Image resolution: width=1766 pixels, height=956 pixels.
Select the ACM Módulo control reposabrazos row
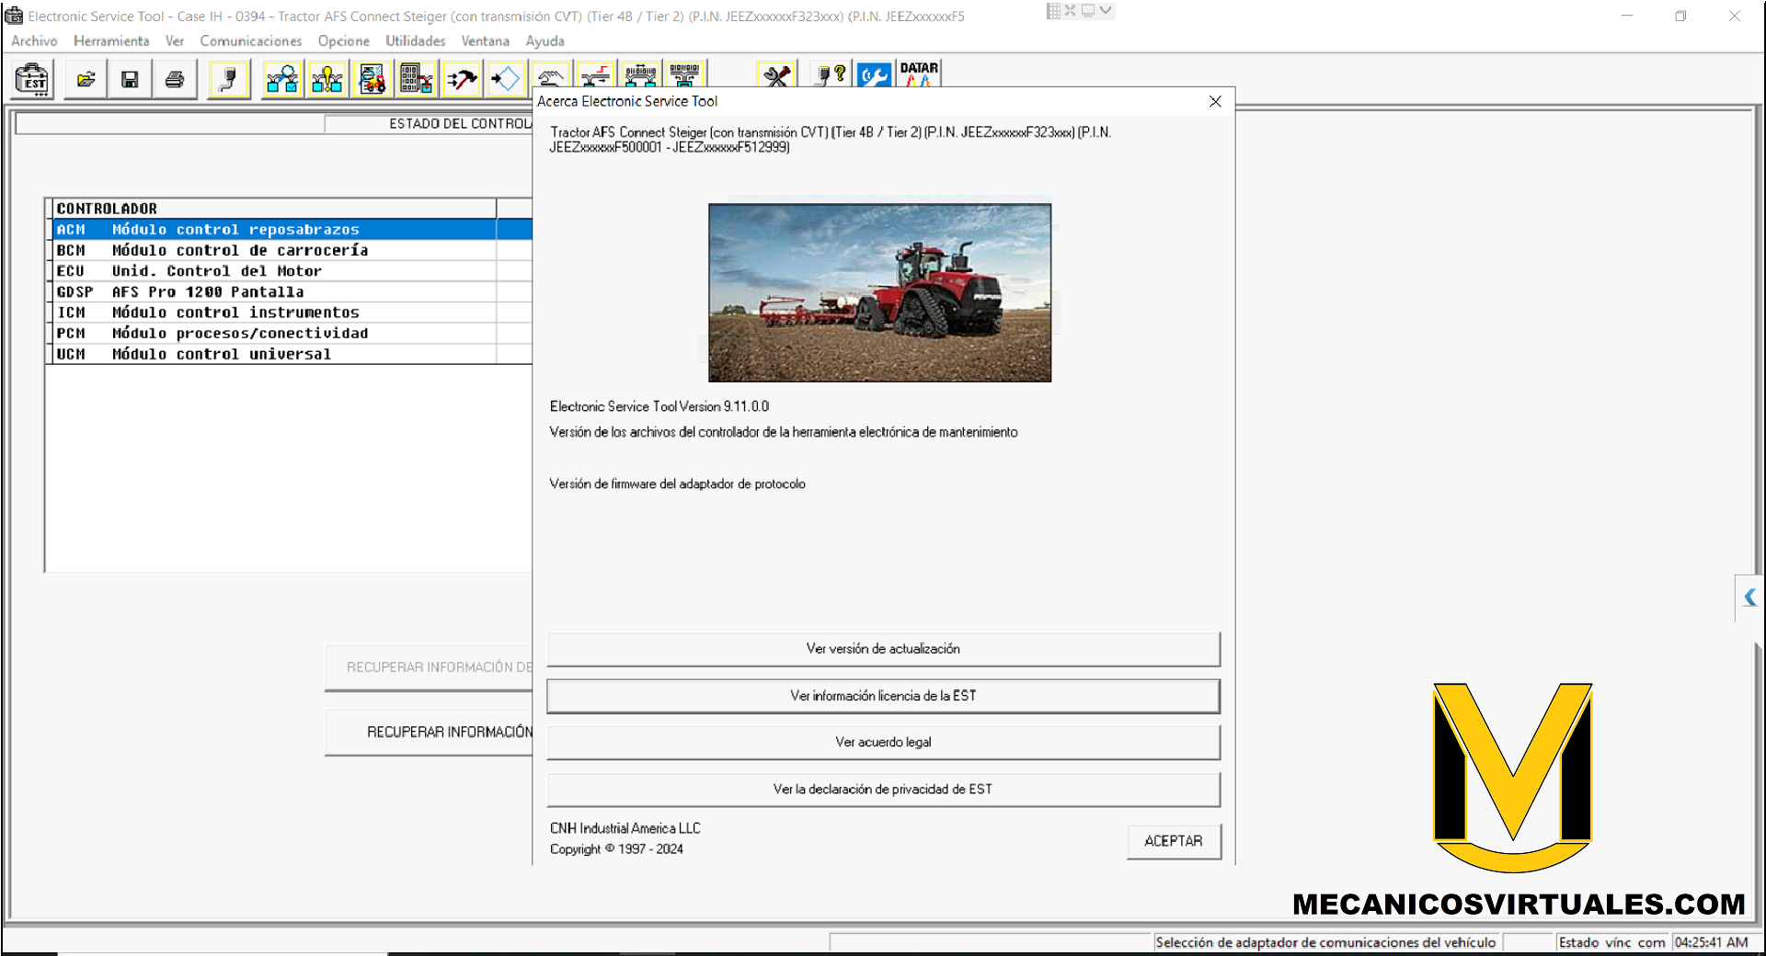pos(292,230)
